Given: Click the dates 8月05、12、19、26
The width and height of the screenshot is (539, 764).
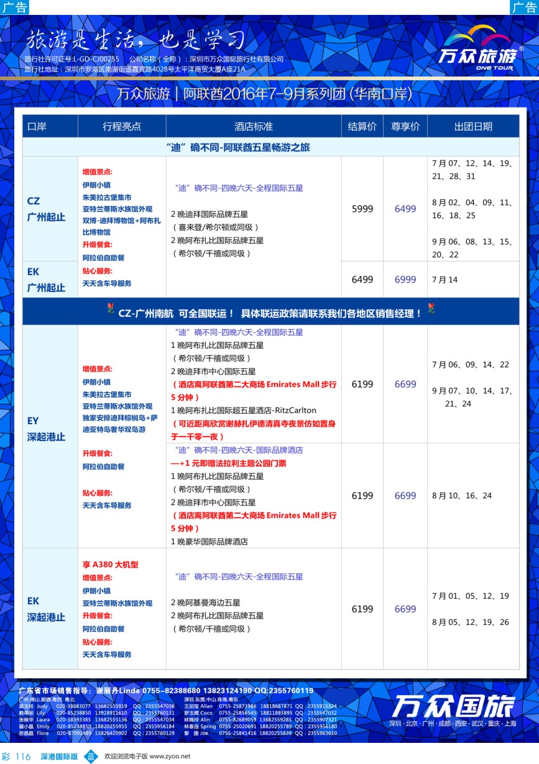Looking at the screenshot, I should pos(471,622).
